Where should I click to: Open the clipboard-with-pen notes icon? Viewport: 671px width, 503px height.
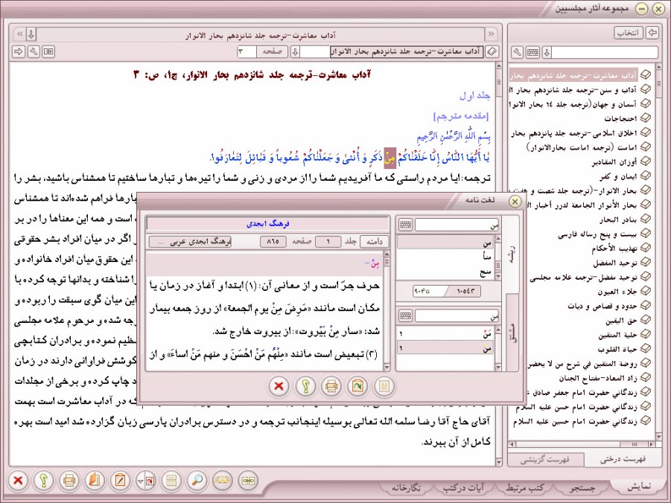(x=120, y=481)
